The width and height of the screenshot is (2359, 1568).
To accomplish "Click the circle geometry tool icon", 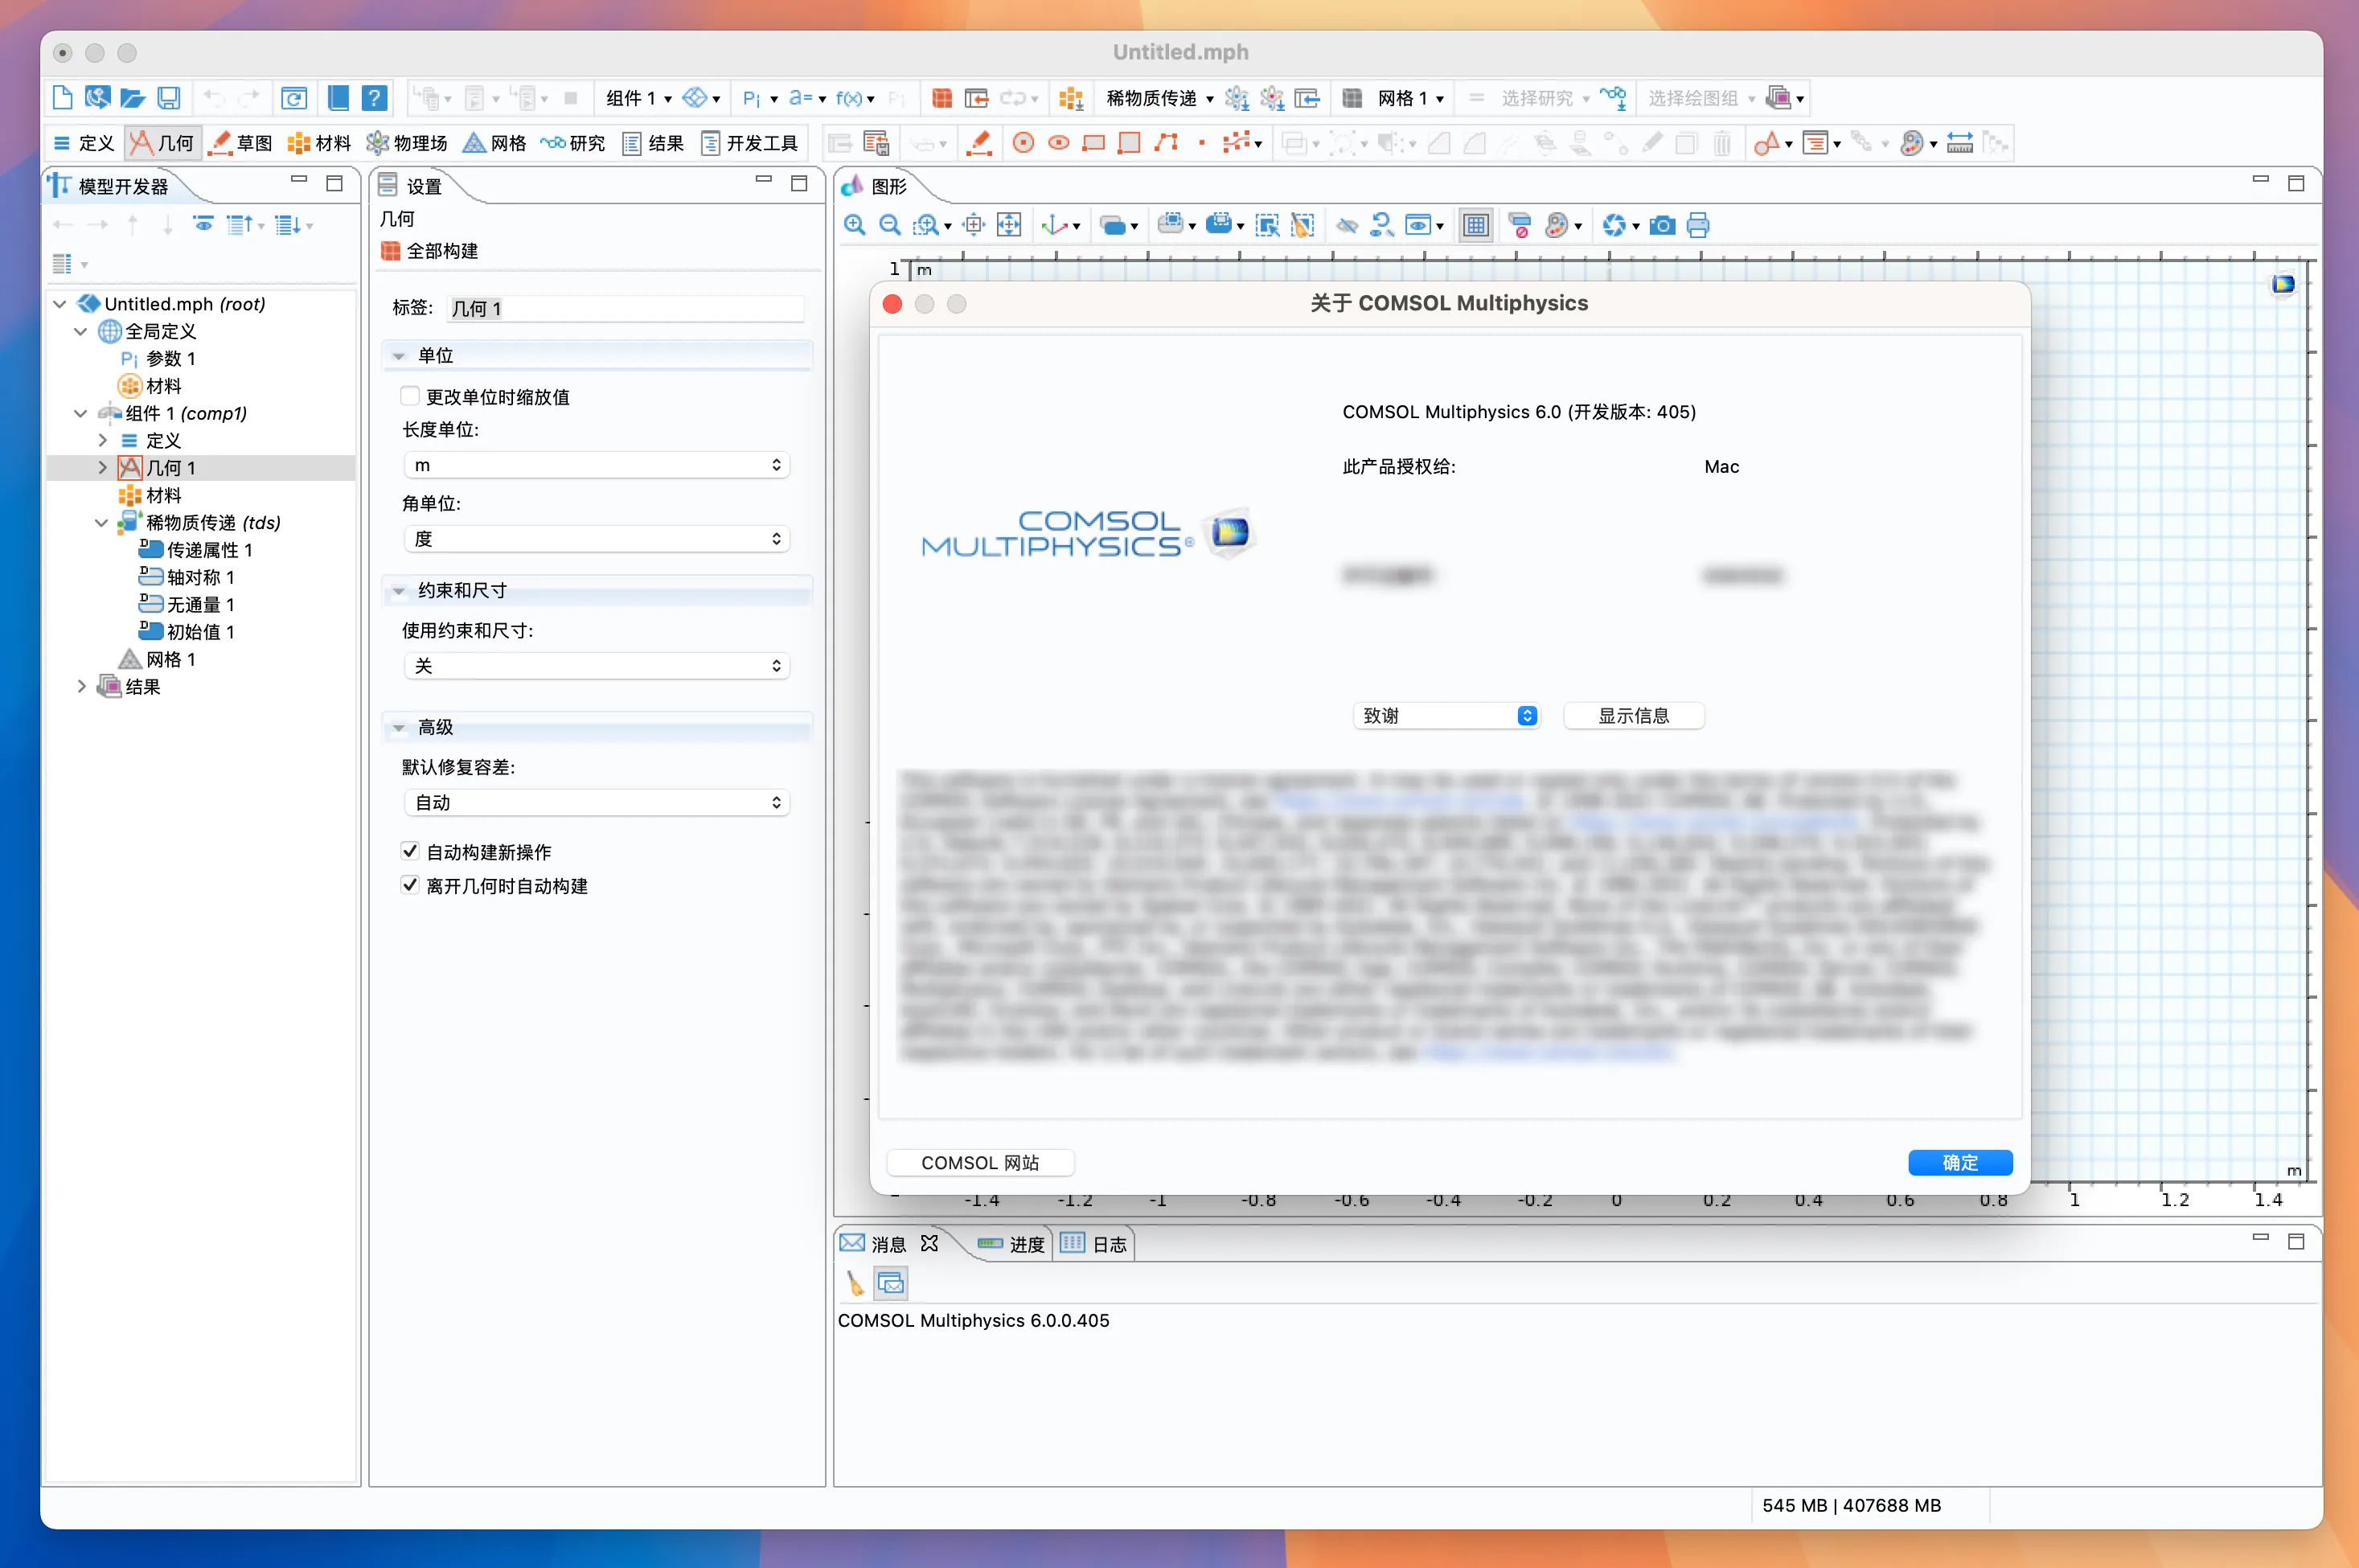I will pyautogui.click(x=1023, y=143).
